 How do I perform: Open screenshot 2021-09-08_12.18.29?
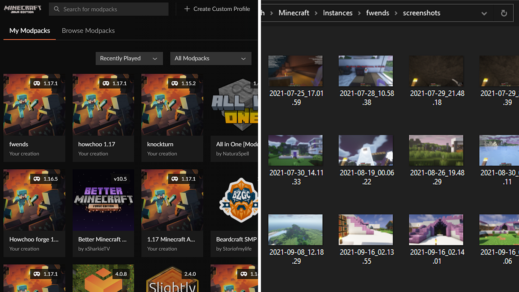(x=295, y=229)
